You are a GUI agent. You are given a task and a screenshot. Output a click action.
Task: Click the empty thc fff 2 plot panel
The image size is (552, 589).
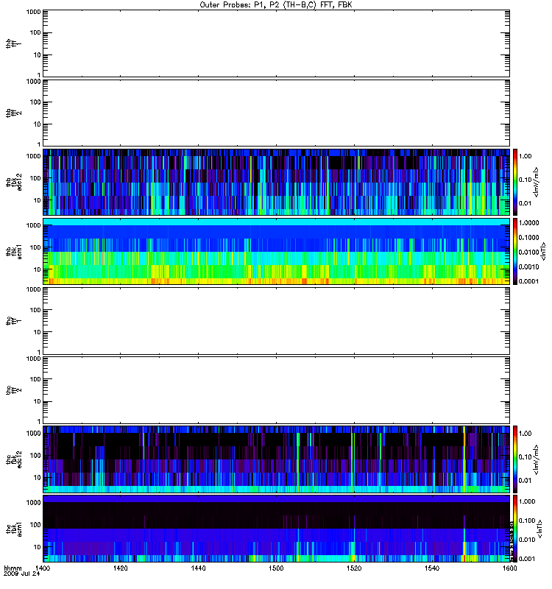(277, 390)
